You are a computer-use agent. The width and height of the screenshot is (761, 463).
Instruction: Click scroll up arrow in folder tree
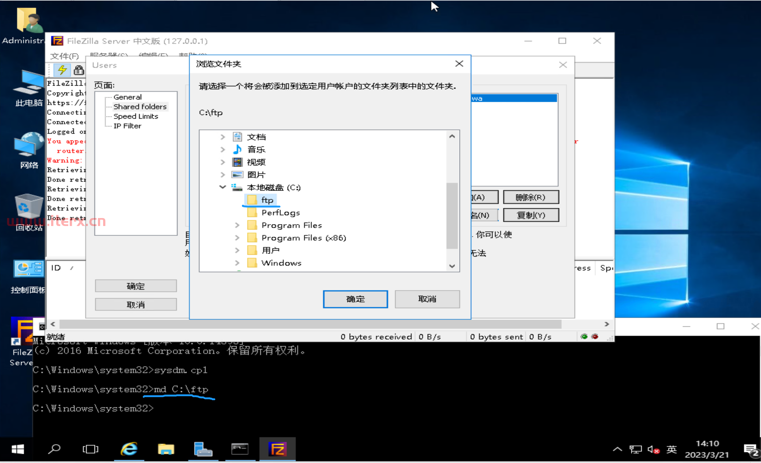[452, 136]
